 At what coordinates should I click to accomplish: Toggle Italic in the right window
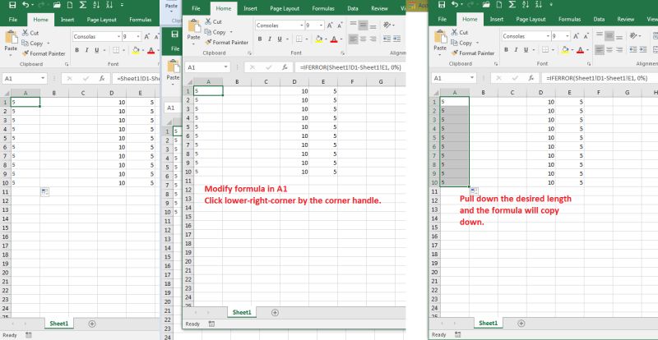tap(517, 50)
